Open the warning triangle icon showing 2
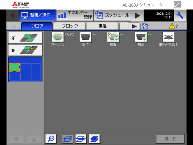The height and width of the screenshot is (145, 193). coord(173,26)
